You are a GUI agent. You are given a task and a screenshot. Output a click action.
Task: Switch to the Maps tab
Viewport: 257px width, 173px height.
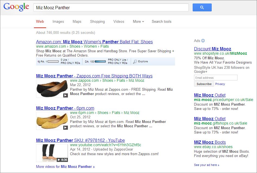point(77,22)
